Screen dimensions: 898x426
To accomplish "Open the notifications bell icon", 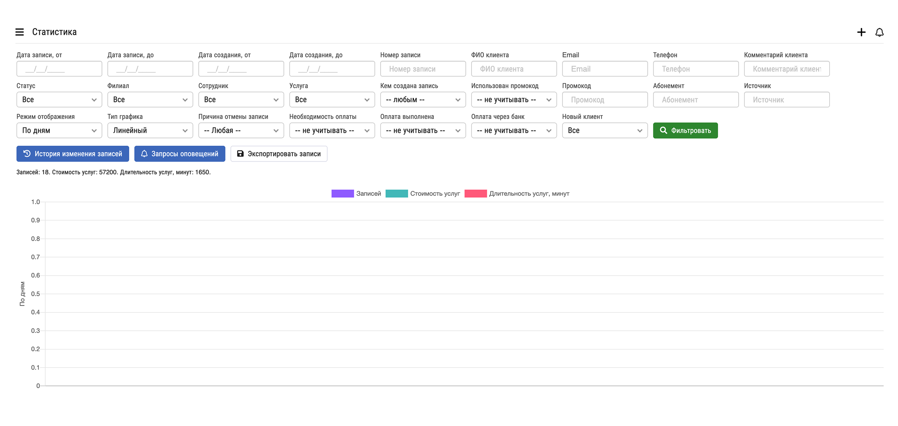I will [x=879, y=32].
